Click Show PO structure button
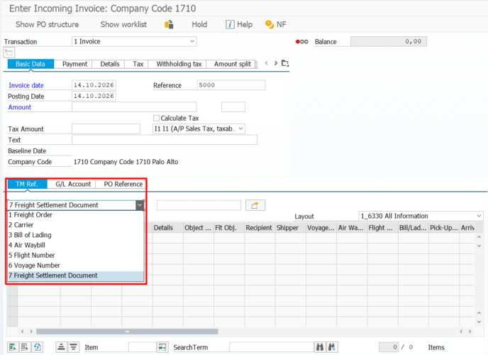This screenshot has width=488, height=355. (48, 24)
